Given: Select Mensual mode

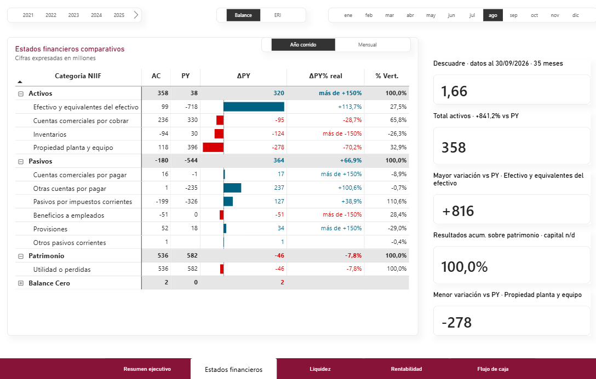Looking at the screenshot, I should click(x=367, y=45).
